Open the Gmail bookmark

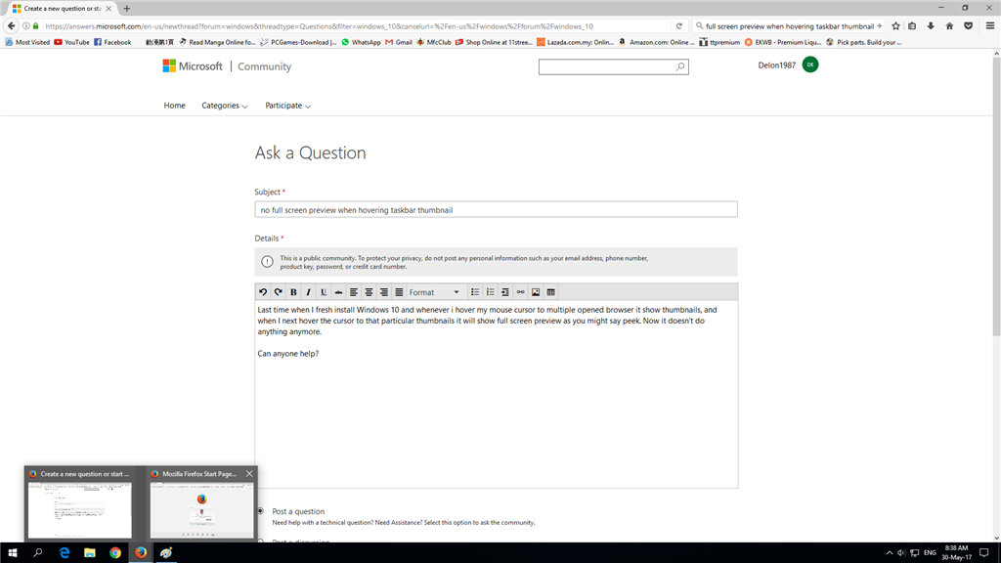(x=399, y=42)
